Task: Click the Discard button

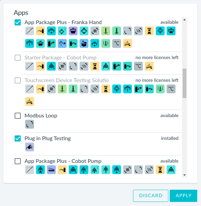Action: [x=151, y=195]
